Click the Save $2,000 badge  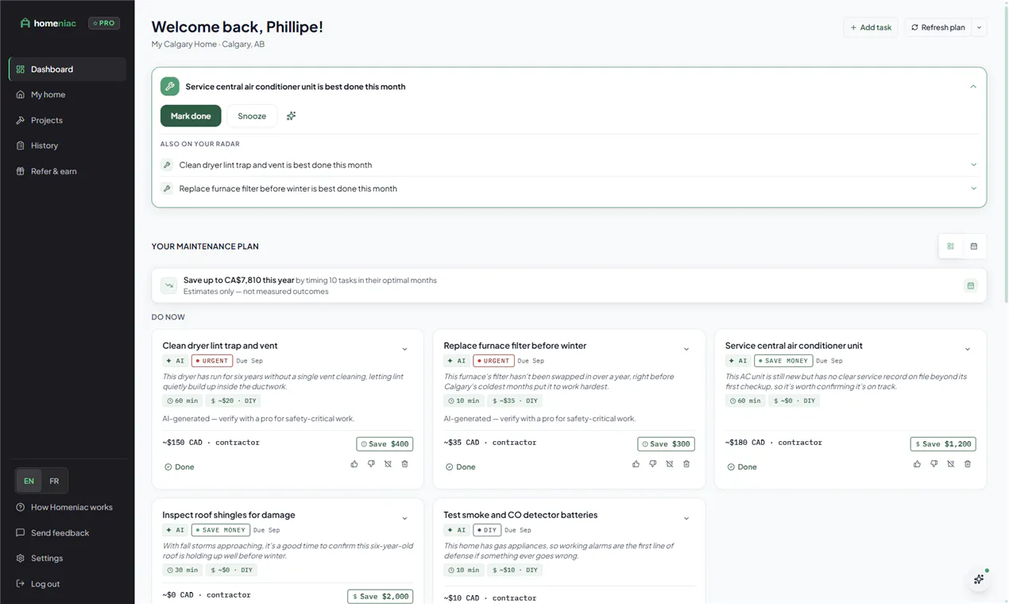[381, 596]
